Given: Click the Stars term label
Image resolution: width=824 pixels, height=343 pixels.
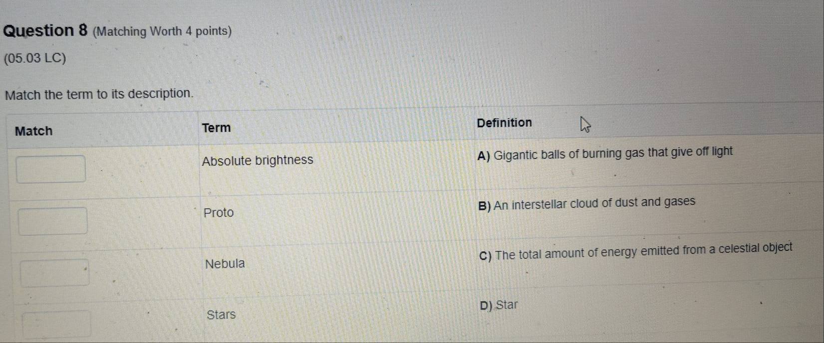Looking at the screenshot, I should (x=221, y=315).
